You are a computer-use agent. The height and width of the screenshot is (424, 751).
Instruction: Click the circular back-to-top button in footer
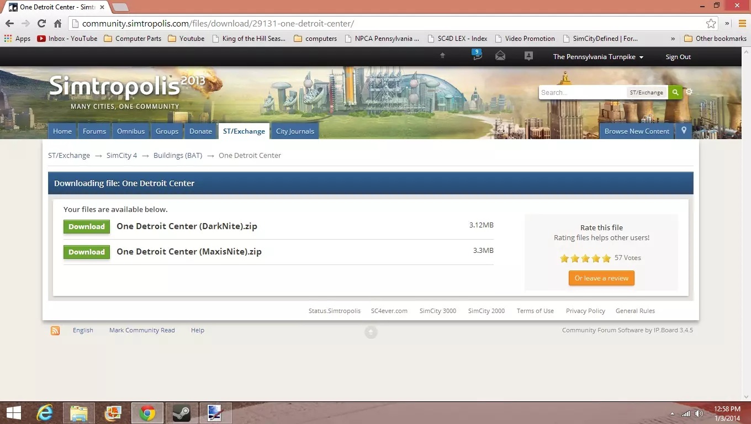(x=371, y=332)
